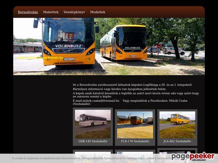Open partially visible thumbnail below JLA-462

click(177, 152)
